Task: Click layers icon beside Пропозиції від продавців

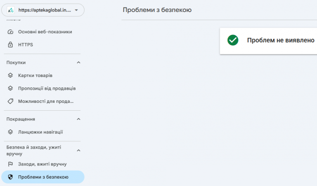Action: [10, 88]
